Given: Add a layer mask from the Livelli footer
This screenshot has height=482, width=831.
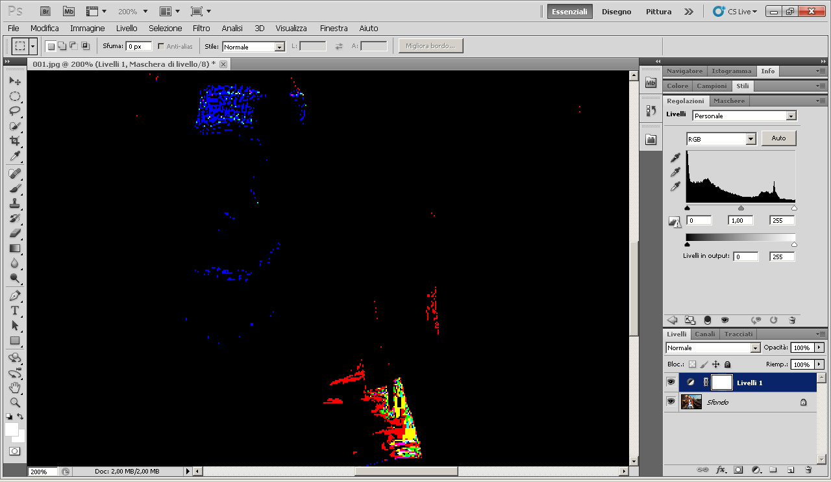Looking at the screenshot, I should pos(738,469).
